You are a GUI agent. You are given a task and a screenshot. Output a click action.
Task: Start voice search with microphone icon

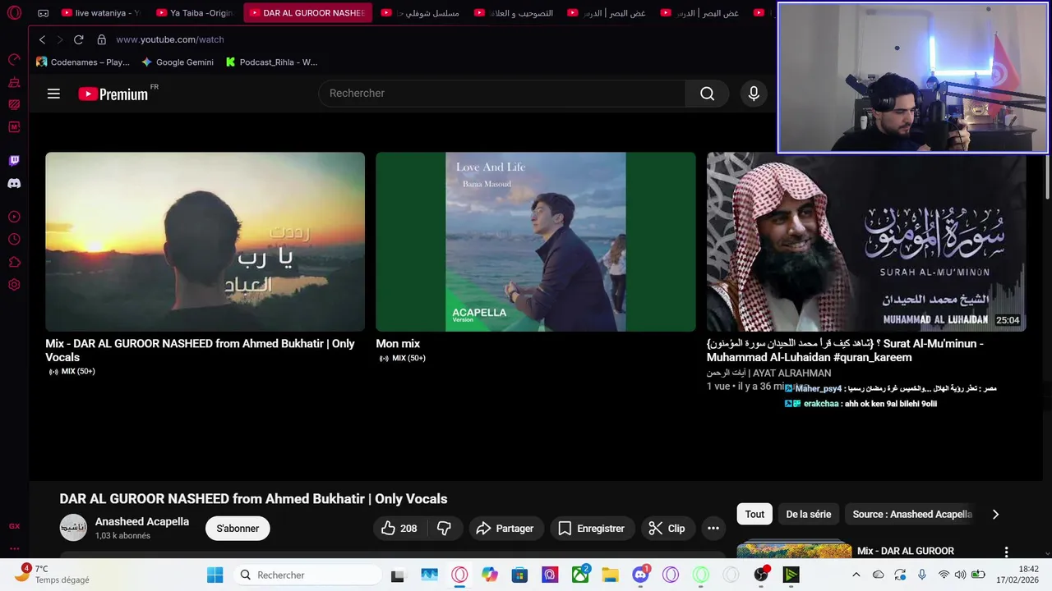pos(754,94)
